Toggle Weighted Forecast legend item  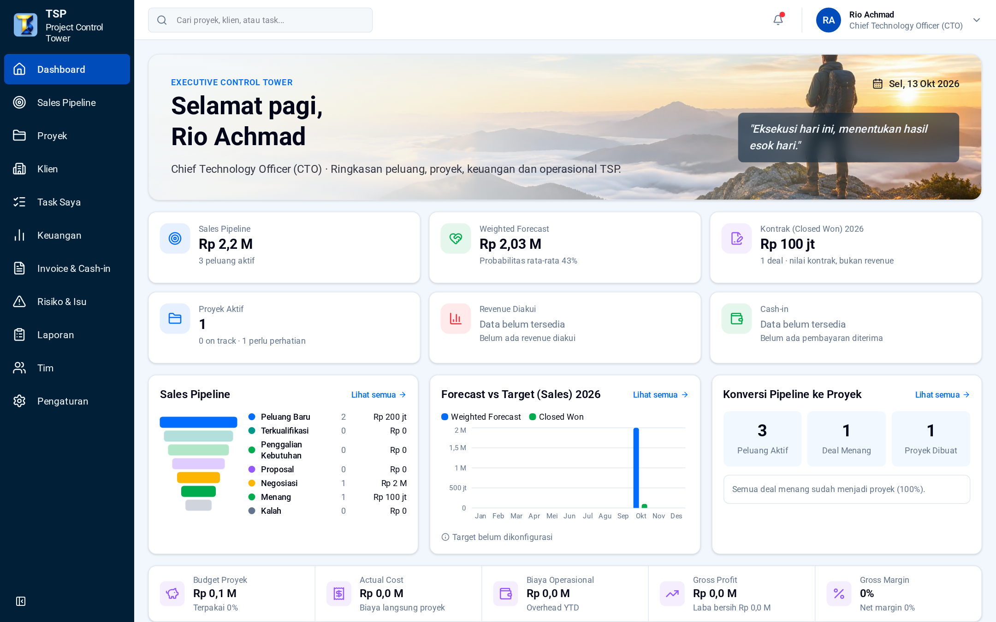coord(481,417)
